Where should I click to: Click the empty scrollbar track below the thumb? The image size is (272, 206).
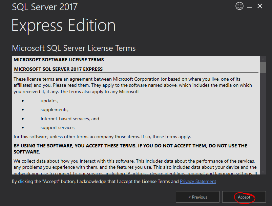click(x=263, y=121)
